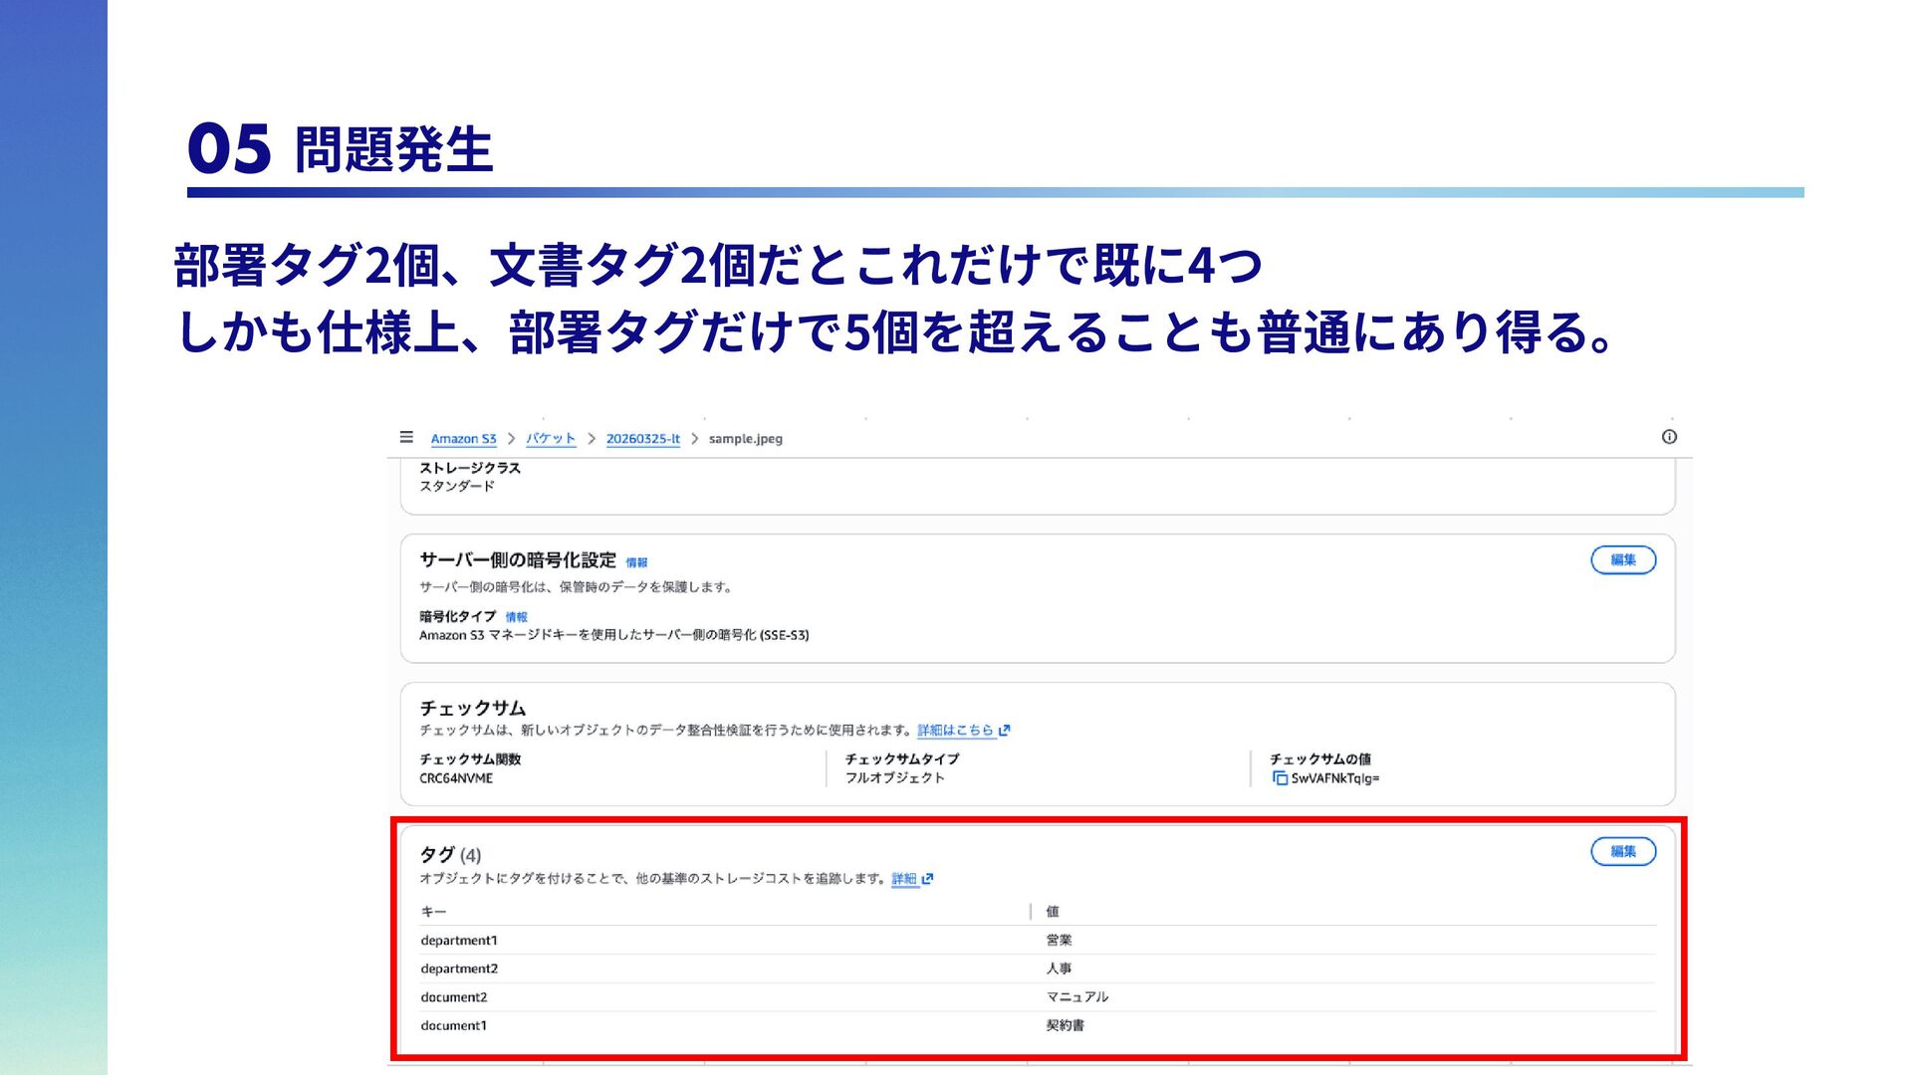
Task: Select the department1 tag row
Action: click(459, 941)
